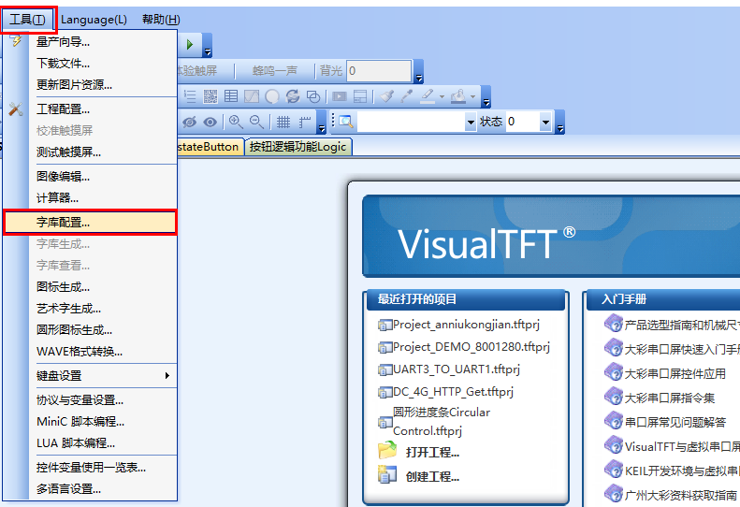Expand the search combo box arrow
The image size is (740, 507).
click(x=470, y=123)
